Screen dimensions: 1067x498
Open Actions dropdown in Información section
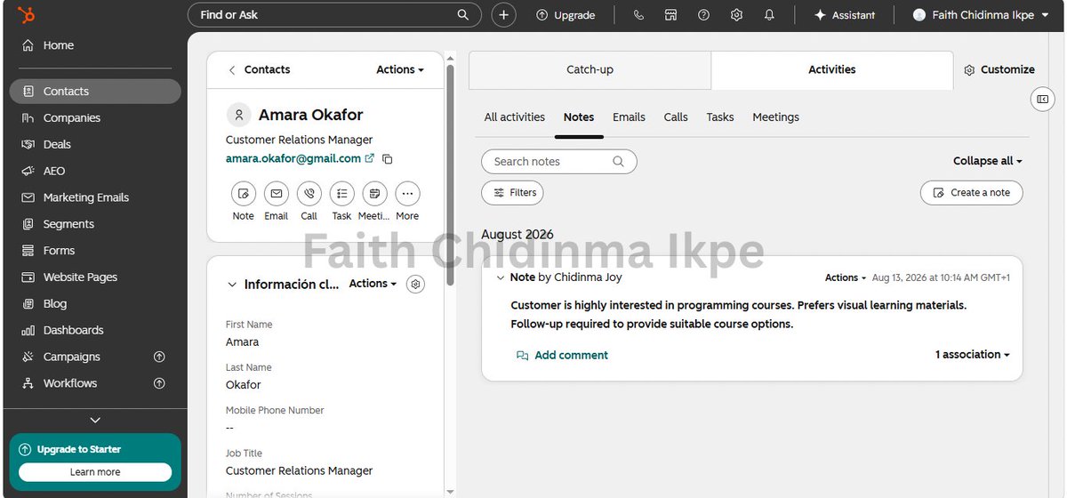(373, 284)
